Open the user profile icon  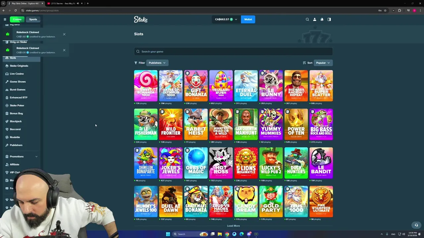coord(315,19)
